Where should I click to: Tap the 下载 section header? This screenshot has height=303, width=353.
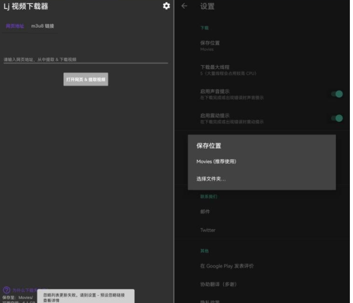(x=204, y=28)
